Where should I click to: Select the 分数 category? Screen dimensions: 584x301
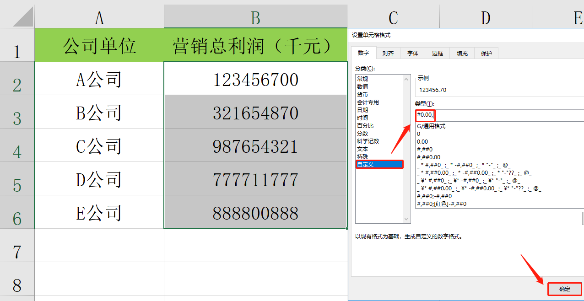pos(379,134)
